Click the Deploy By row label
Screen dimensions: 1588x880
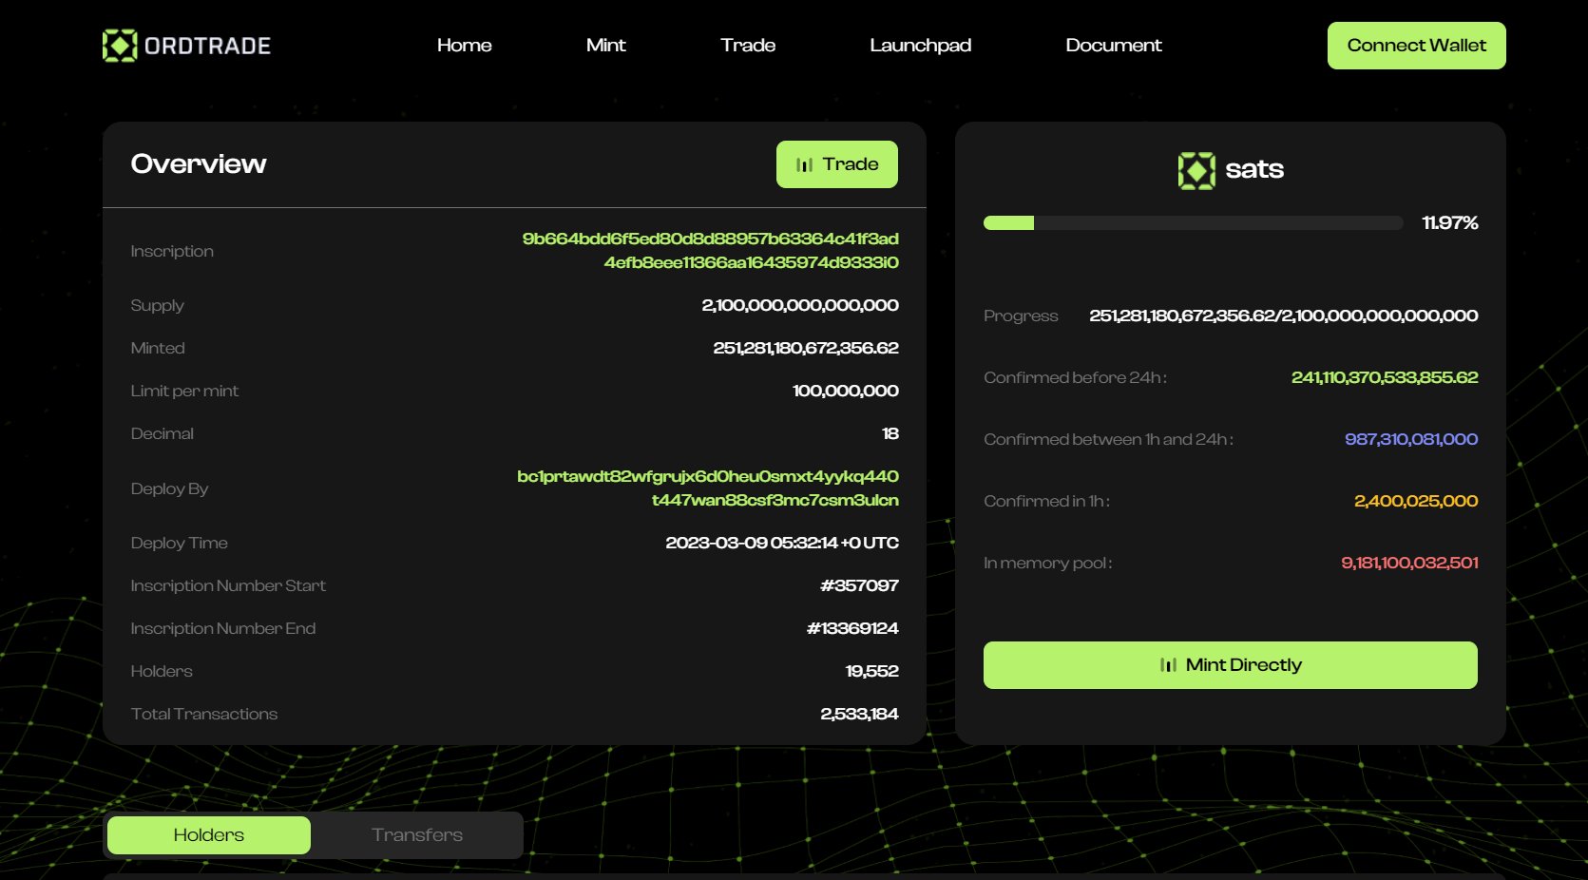click(x=169, y=488)
